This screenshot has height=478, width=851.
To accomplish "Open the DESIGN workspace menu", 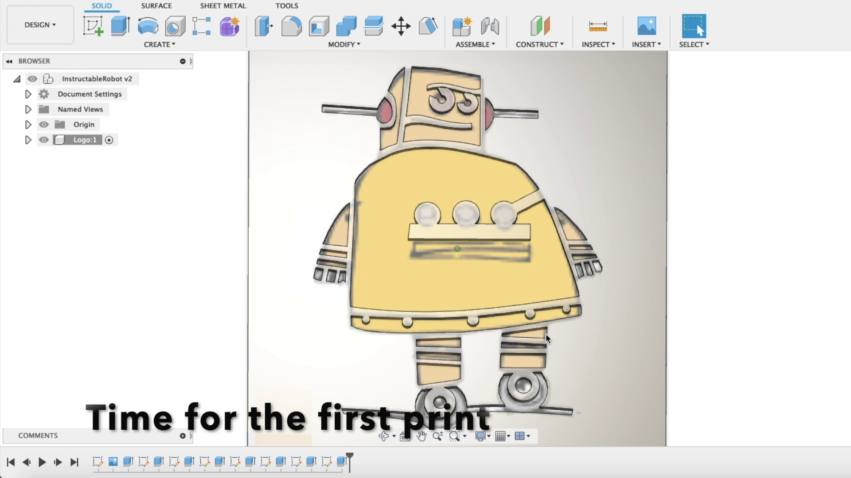I will click(x=39, y=25).
